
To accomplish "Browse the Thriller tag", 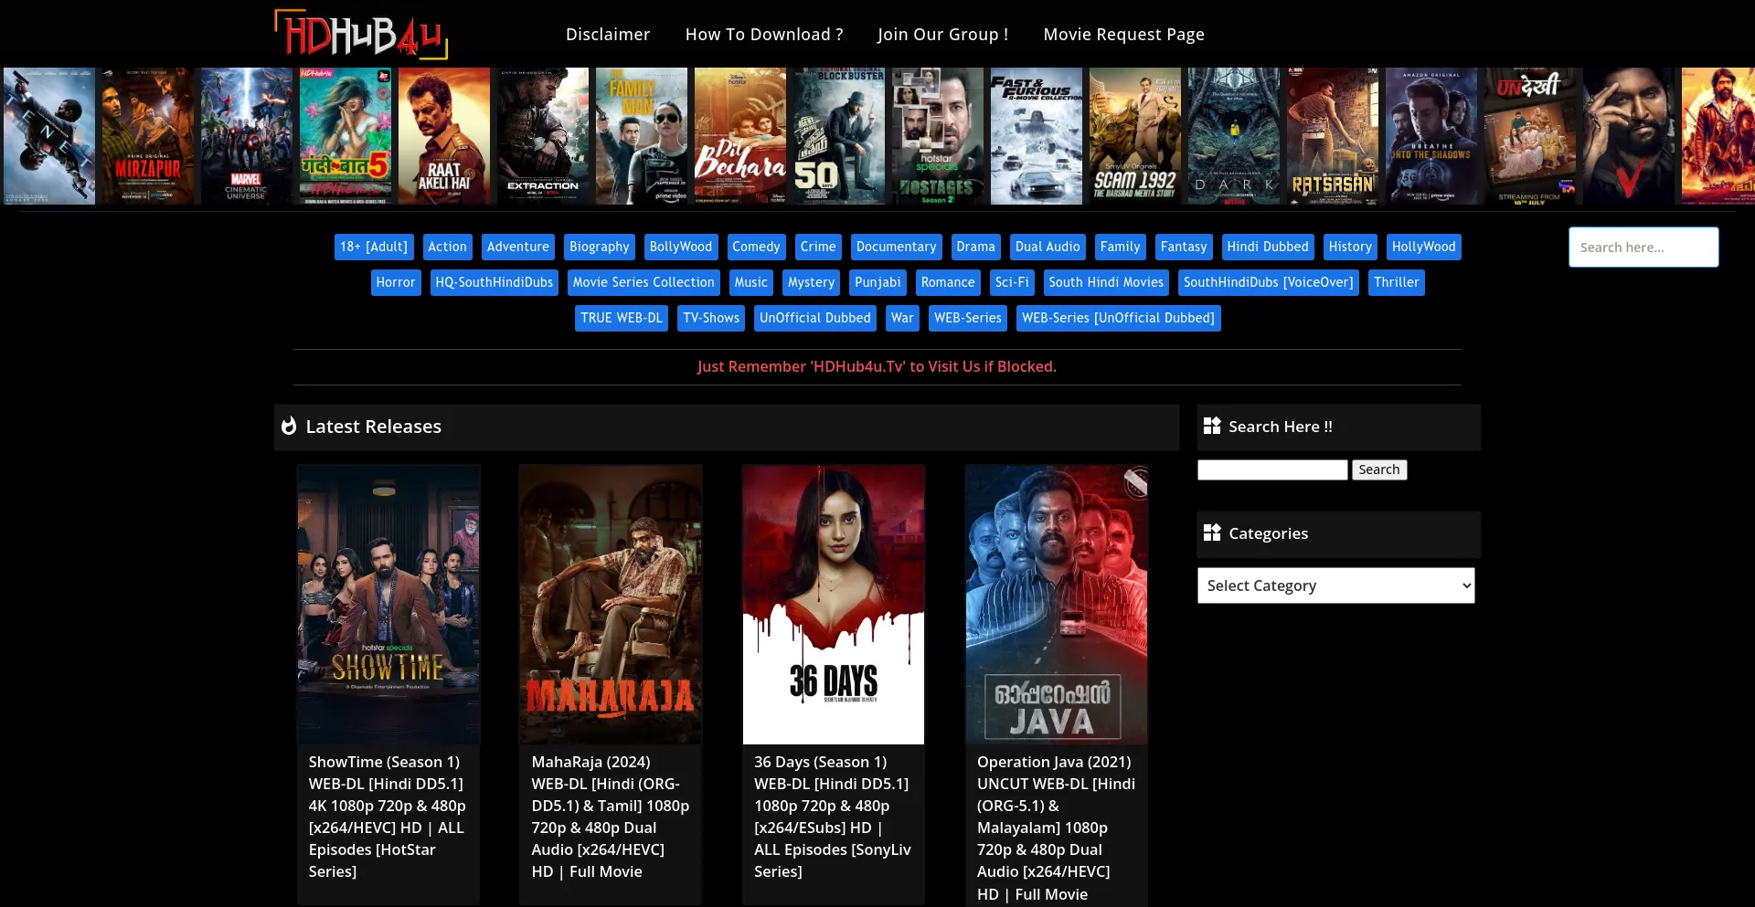I will [1397, 282].
